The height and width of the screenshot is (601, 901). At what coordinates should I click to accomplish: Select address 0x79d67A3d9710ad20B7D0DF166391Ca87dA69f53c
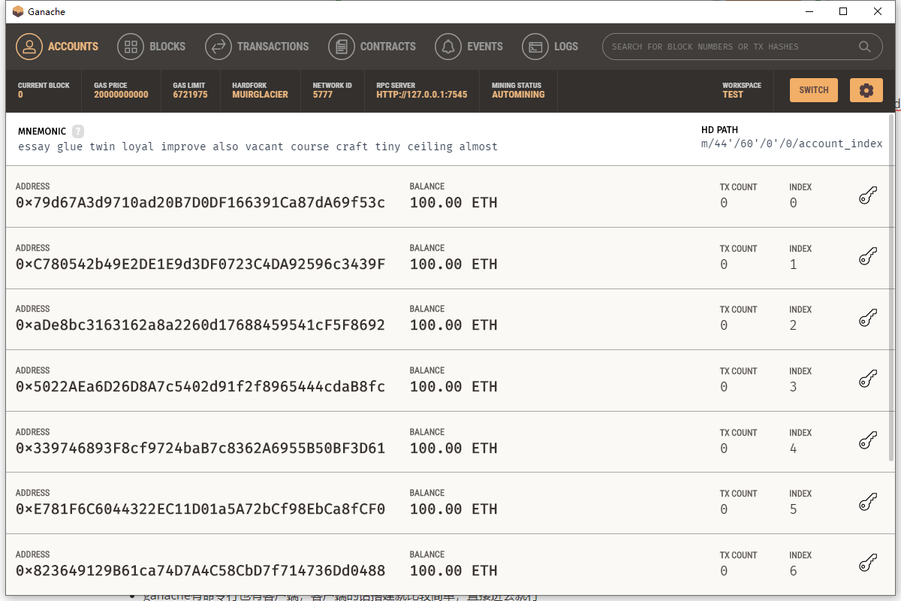point(200,203)
